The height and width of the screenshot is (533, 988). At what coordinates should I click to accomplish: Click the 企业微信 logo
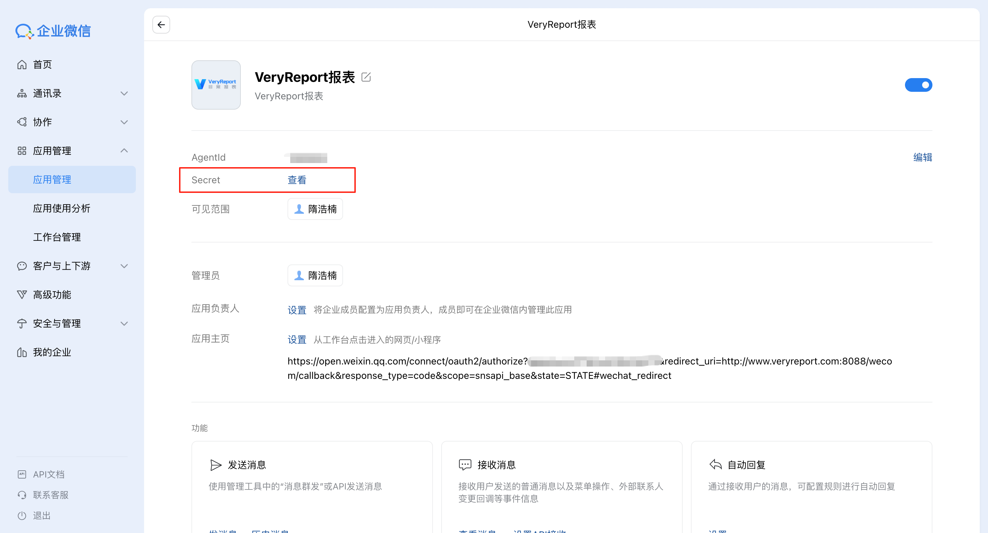(x=53, y=31)
